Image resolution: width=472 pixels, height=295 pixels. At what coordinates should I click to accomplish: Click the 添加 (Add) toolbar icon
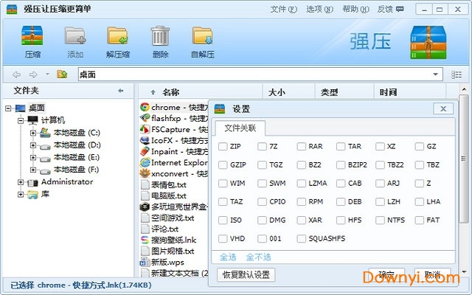coord(75,41)
